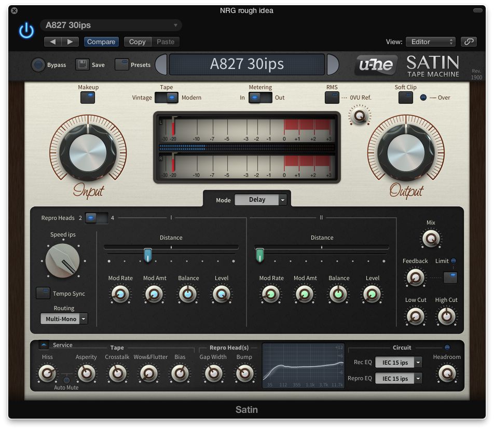Click the left preset display arrow
This screenshot has width=494, height=430.
click(161, 64)
